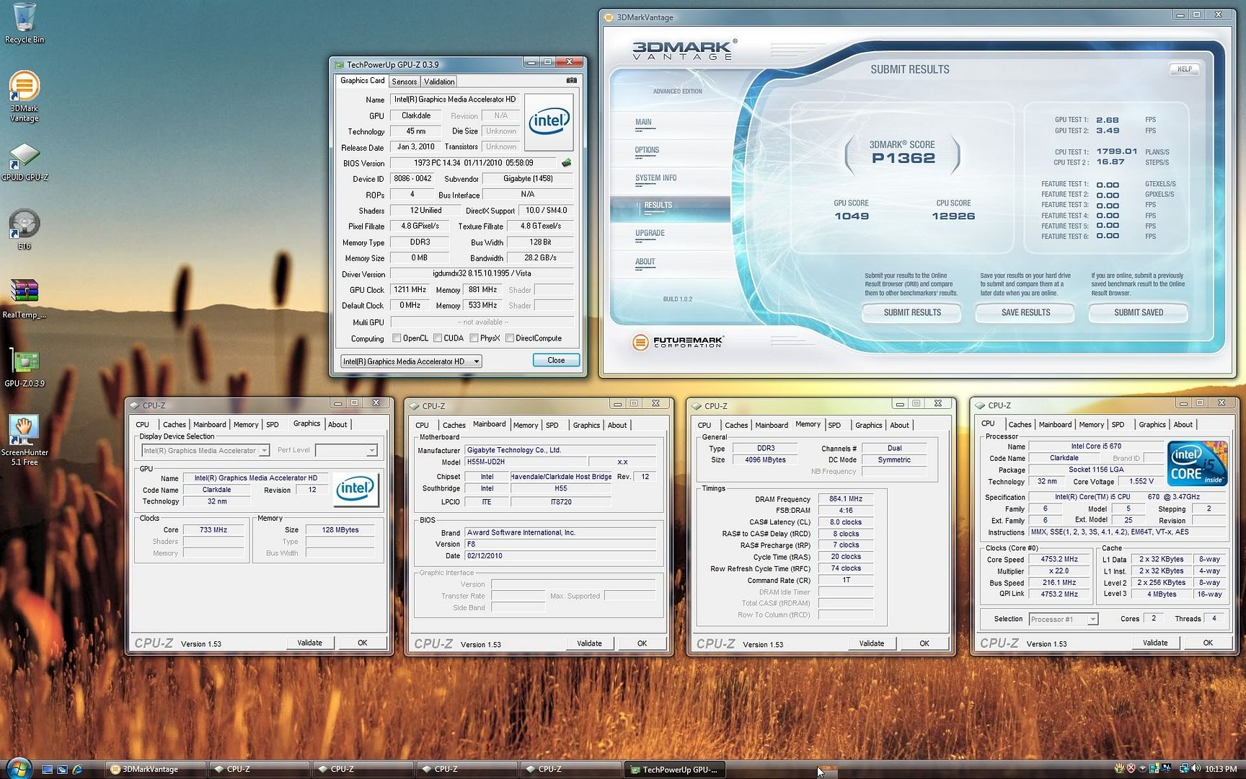The height and width of the screenshot is (779, 1246).
Task: Click the volume speaker tray icon
Action: pyautogui.click(x=1196, y=769)
